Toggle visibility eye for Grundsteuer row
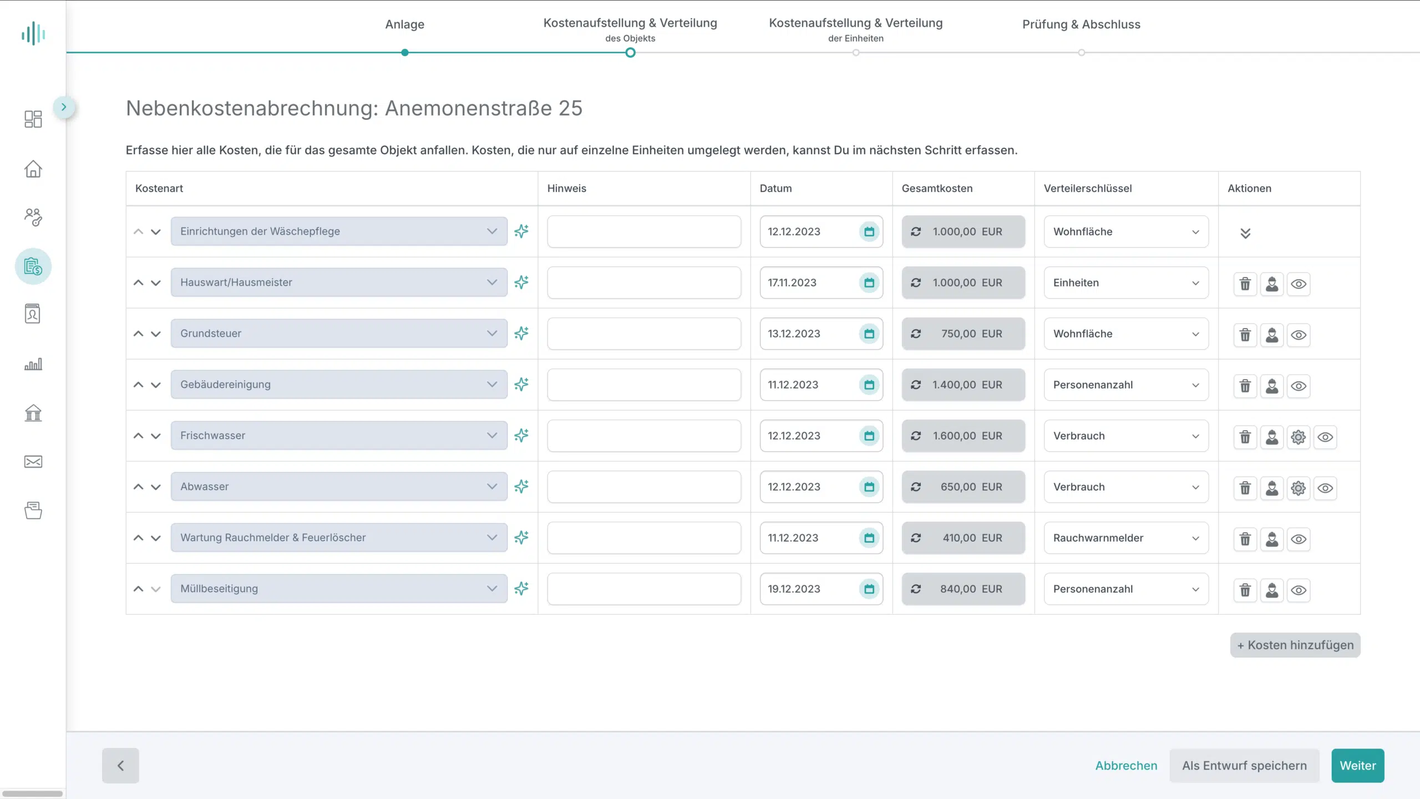The height and width of the screenshot is (799, 1420). point(1299,335)
